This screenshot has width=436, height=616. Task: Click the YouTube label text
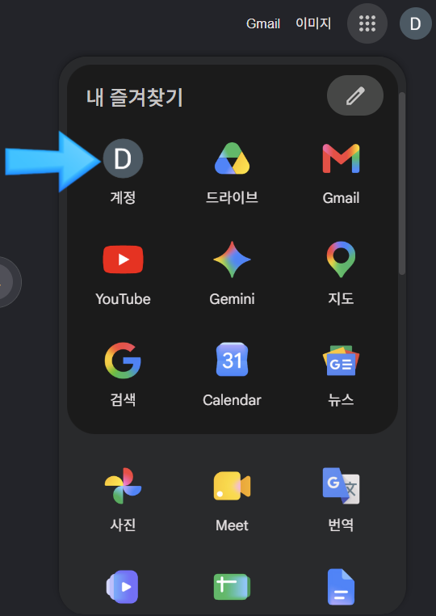coord(123,299)
